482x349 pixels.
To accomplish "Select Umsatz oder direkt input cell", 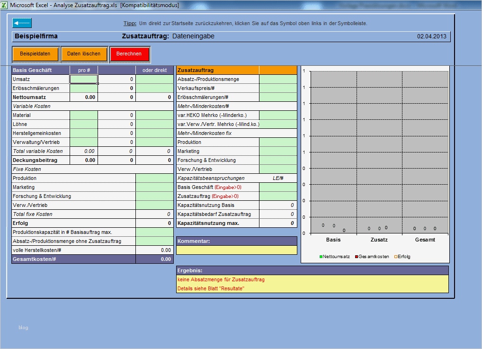I will click(x=155, y=79).
